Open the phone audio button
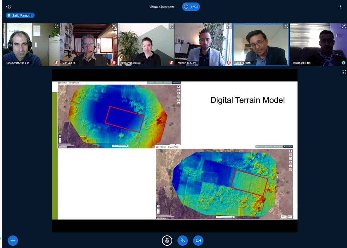 click(x=182, y=240)
